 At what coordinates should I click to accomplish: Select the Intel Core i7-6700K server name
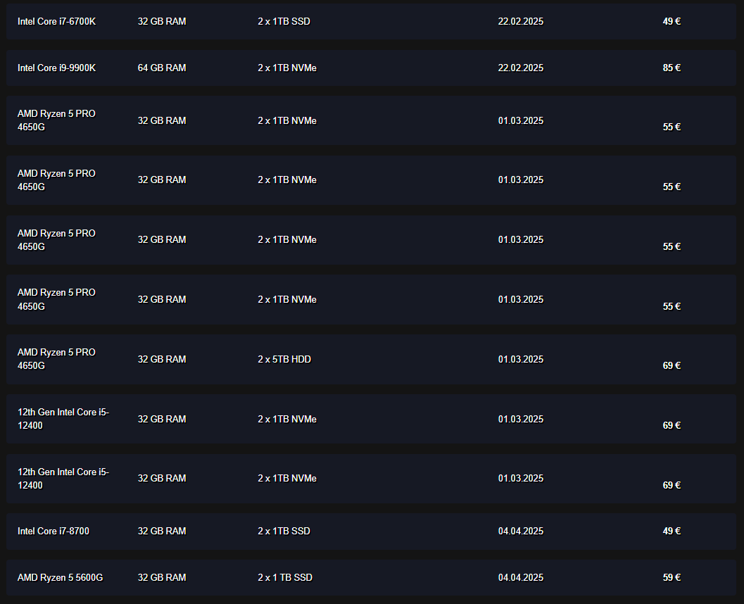[x=56, y=22]
